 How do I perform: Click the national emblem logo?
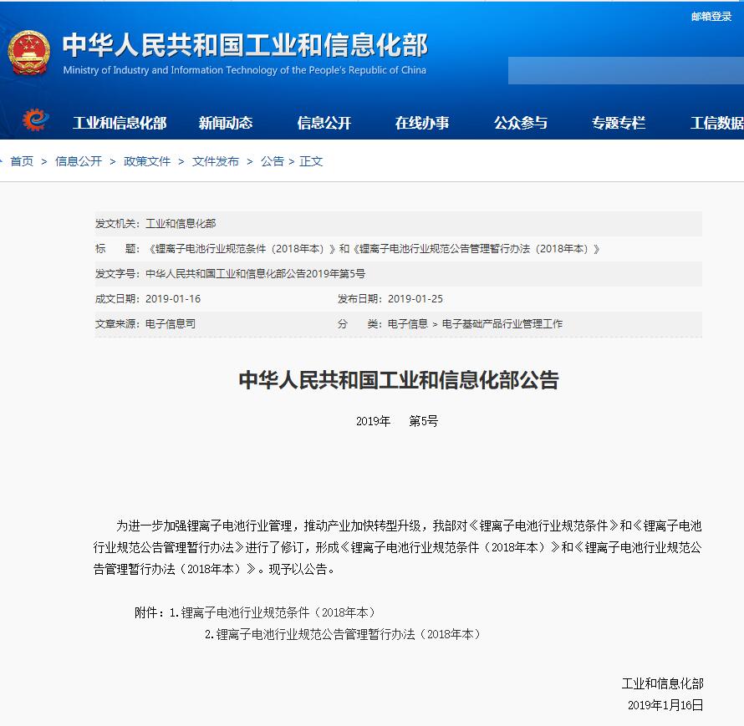click(x=29, y=53)
